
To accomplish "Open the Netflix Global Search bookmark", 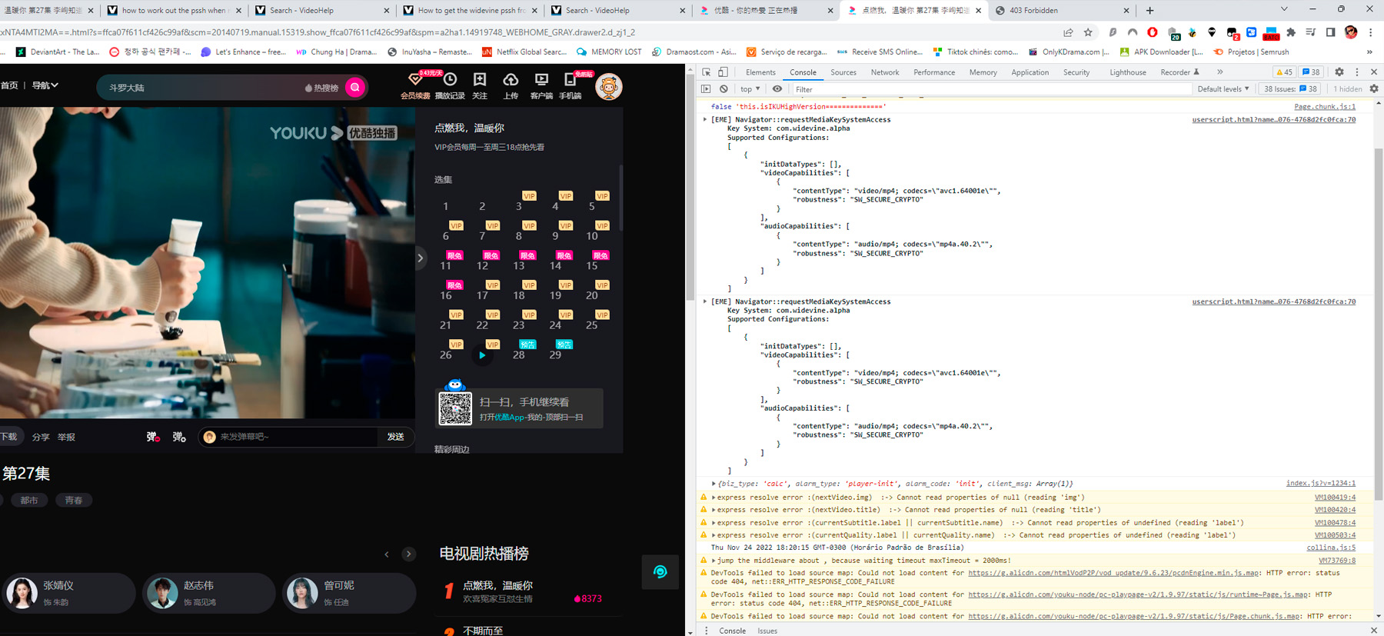I will pos(524,52).
